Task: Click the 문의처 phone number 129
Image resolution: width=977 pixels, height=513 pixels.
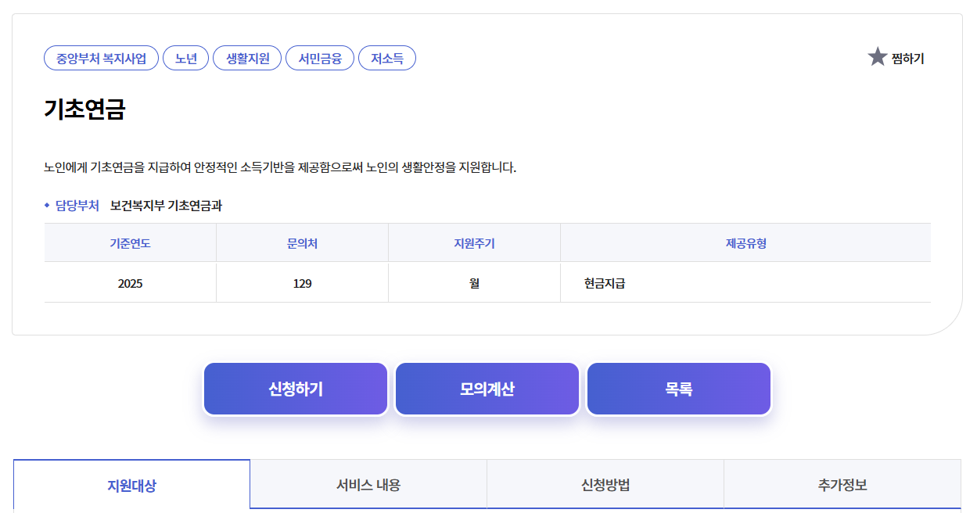Action: click(302, 282)
